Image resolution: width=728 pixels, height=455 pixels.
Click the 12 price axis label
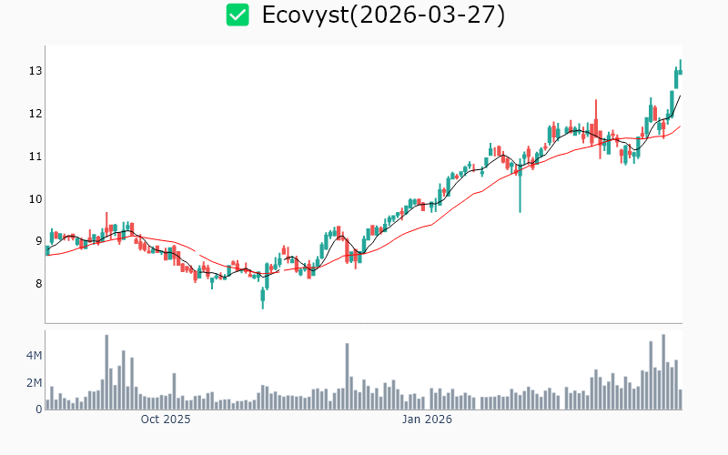point(35,114)
